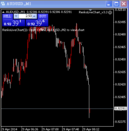Viewport: 129px width, 131px height.
Task: Click the 29 Apr 06:36 time axis label
Action: pos(30,129)
